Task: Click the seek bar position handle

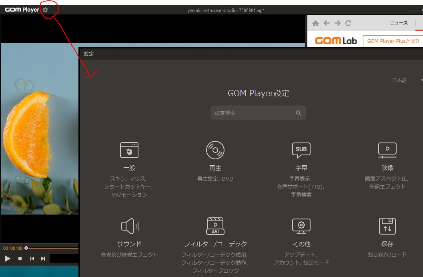Action: click(26, 248)
